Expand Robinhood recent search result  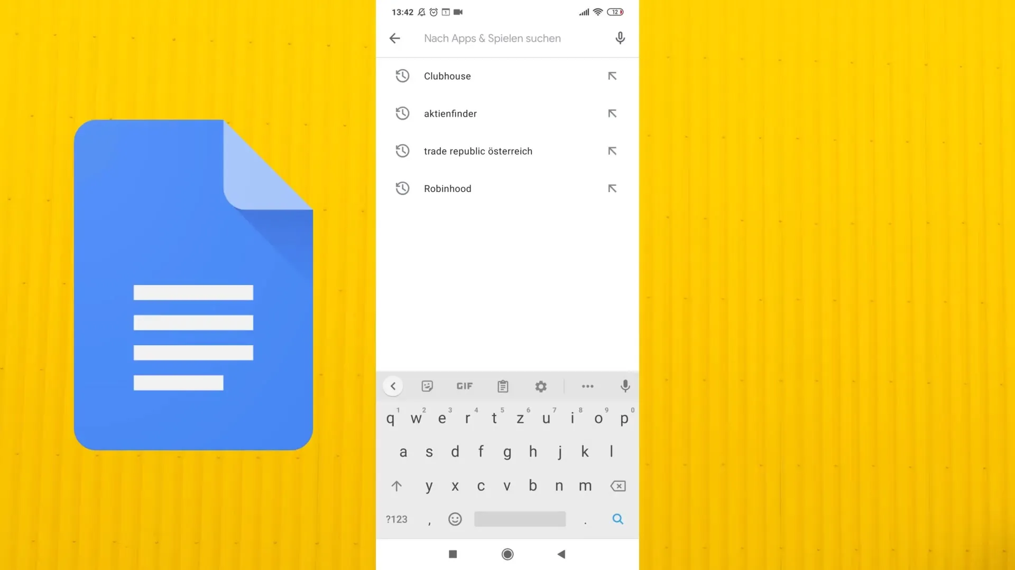point(612,188)
